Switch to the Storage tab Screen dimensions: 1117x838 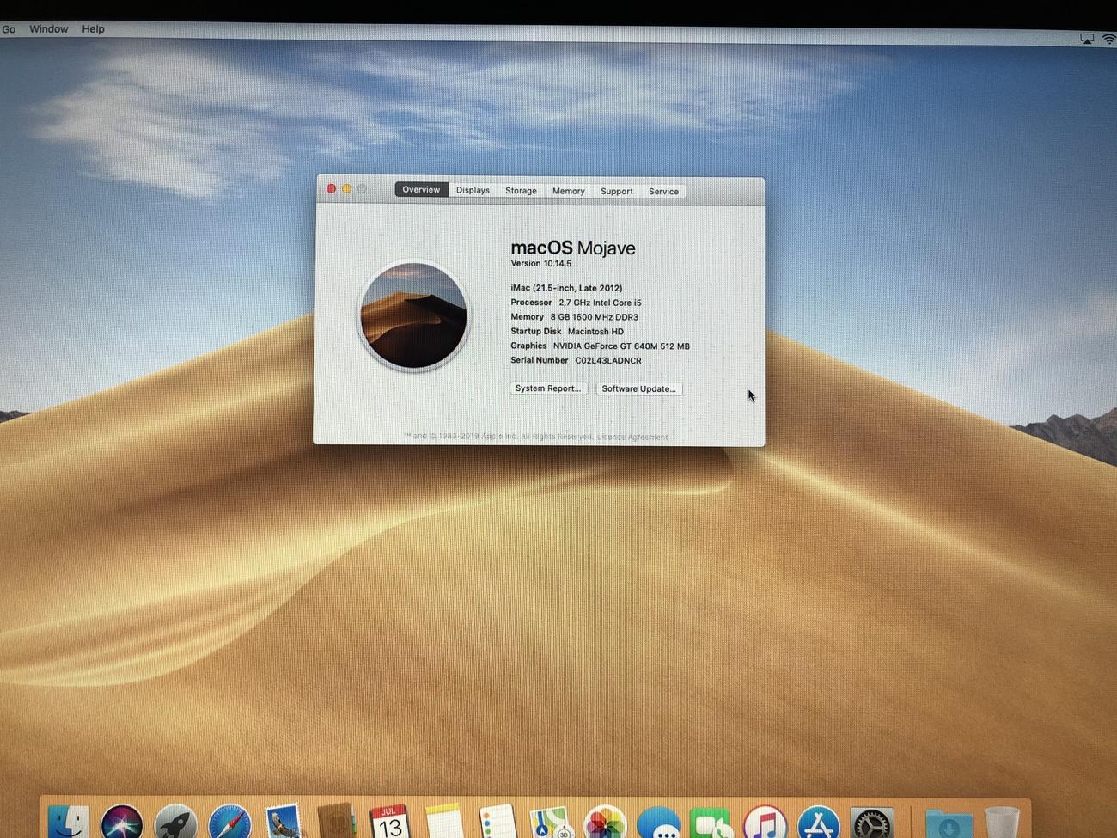tap(521, 191)
